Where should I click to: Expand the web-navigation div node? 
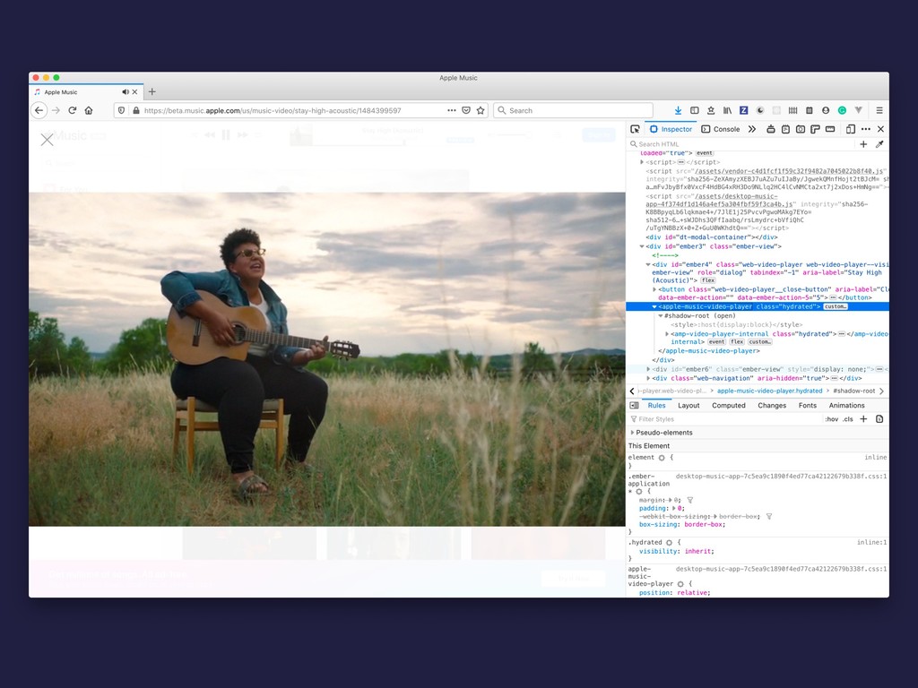(x=648, y=378)
